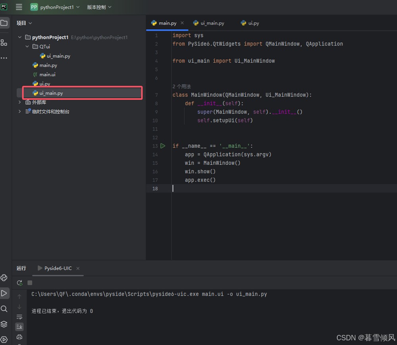Click the console command line text
The height and width of the screenshot is (345, 397).
pos(149,294)
